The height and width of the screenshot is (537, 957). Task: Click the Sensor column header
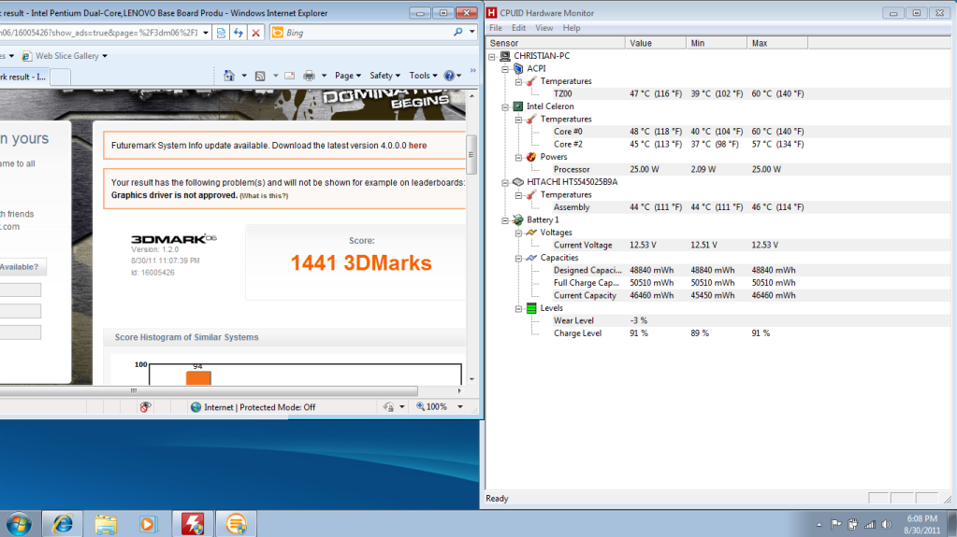pyautogui.click(x=556, y=43)
